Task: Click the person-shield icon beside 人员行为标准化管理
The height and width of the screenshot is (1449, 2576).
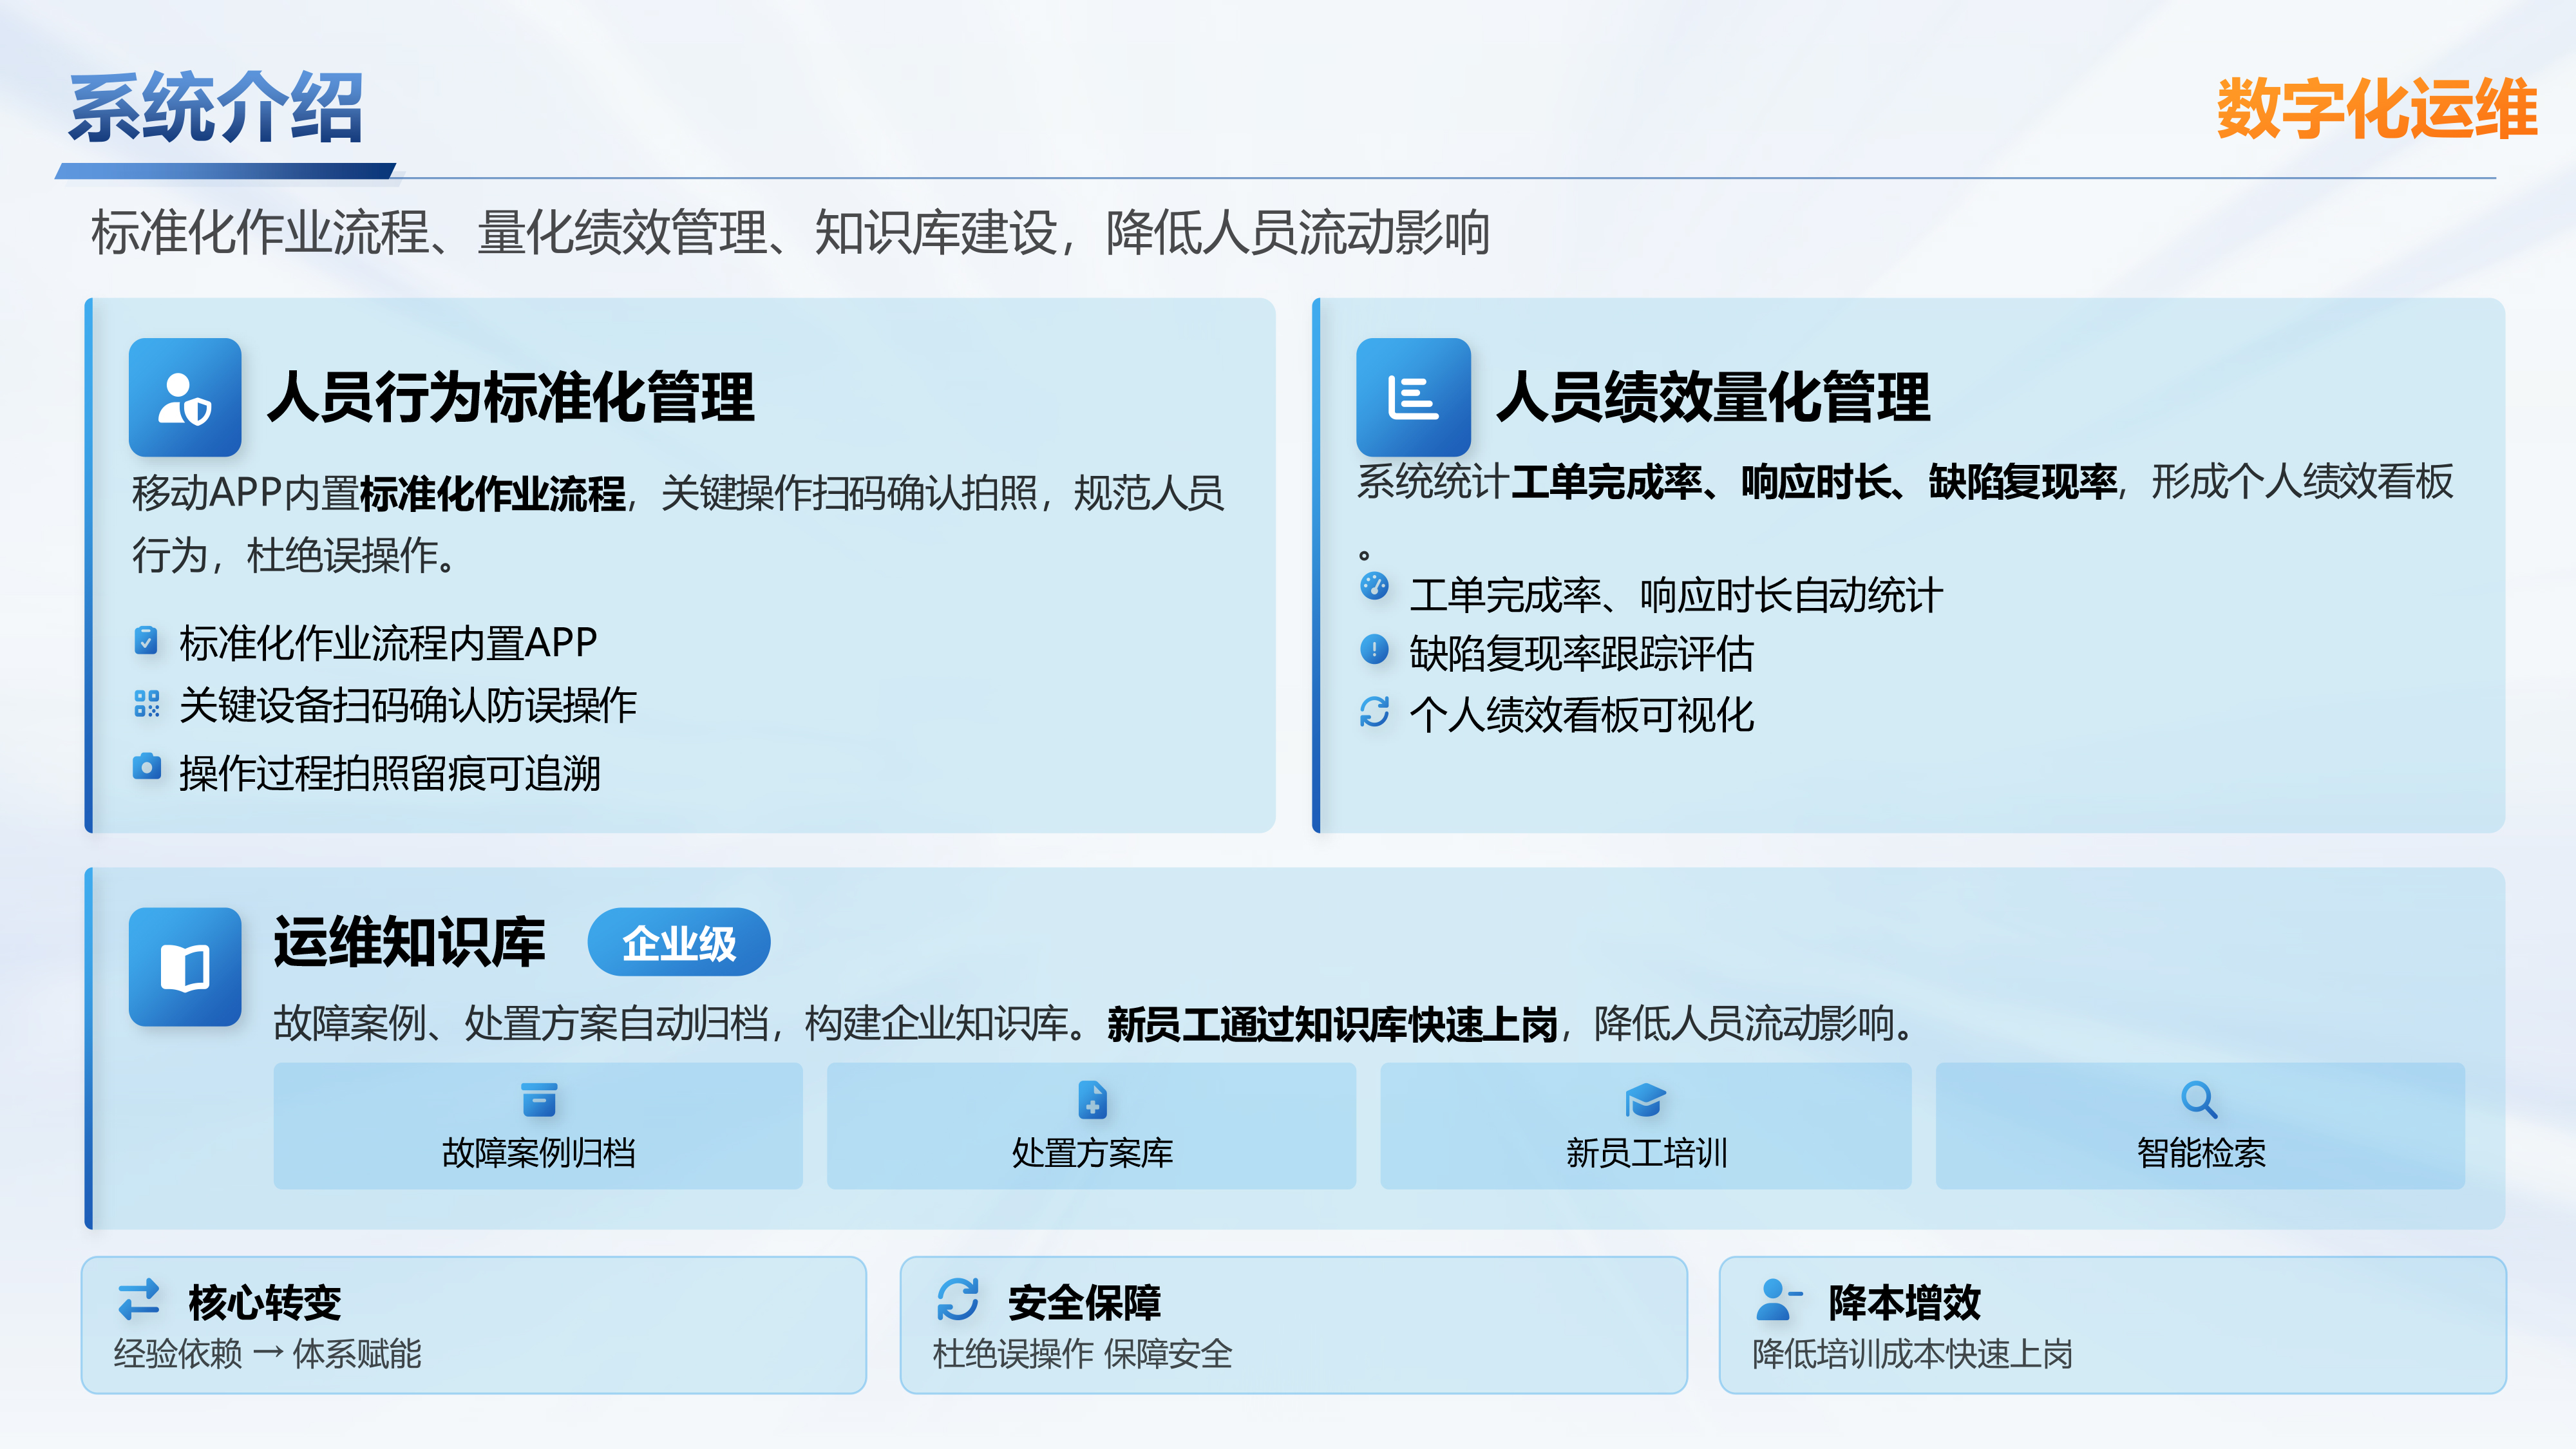Action: [x=185, y=397]
